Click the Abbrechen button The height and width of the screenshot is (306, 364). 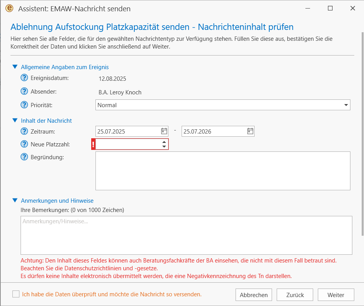coord(254,295)
